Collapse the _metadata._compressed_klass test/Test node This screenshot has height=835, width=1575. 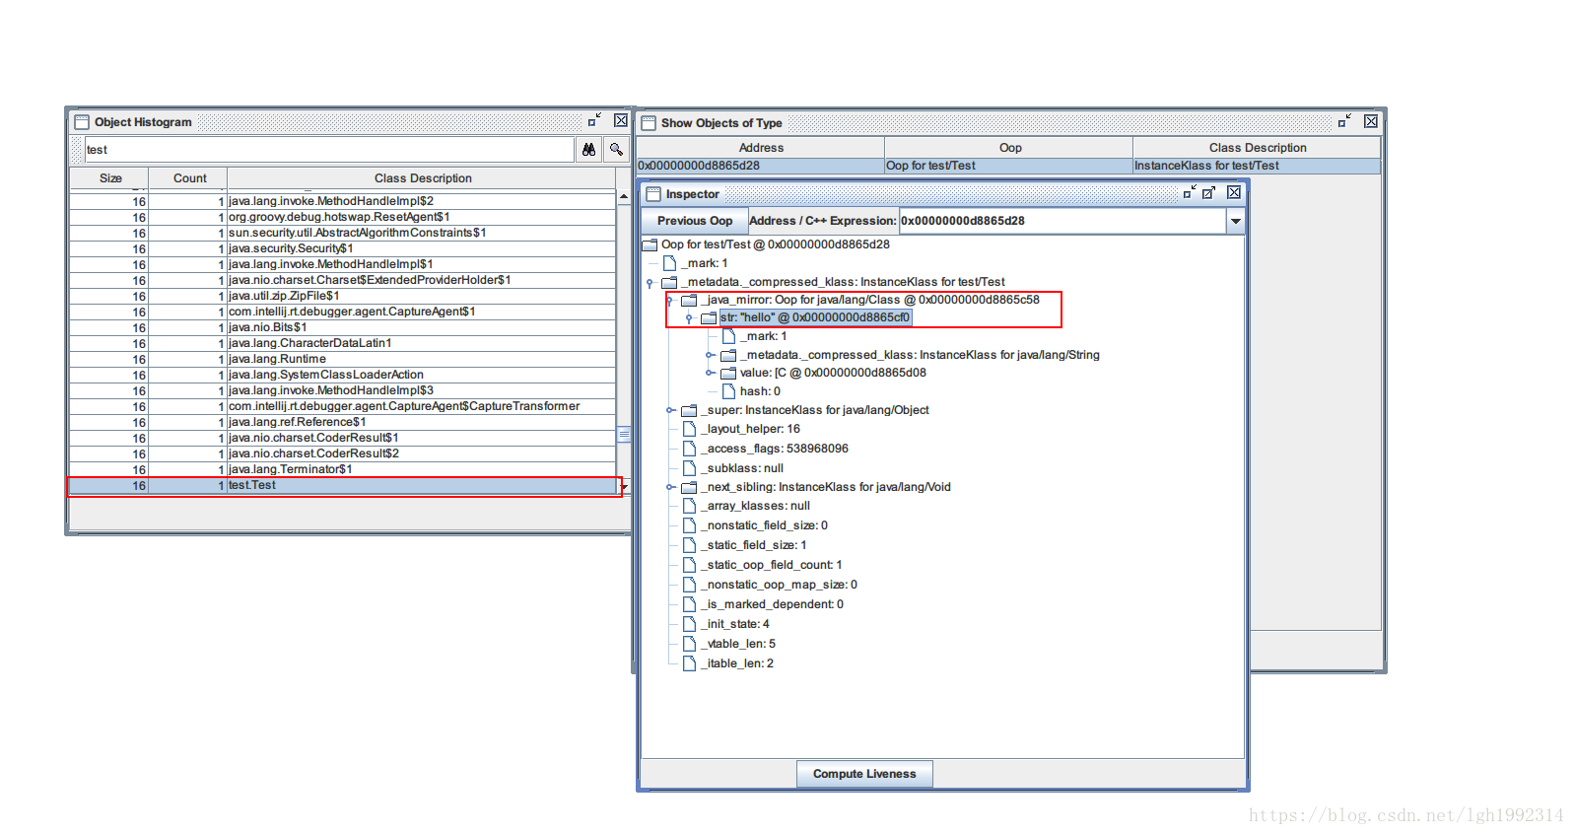(x=650, y=283)
